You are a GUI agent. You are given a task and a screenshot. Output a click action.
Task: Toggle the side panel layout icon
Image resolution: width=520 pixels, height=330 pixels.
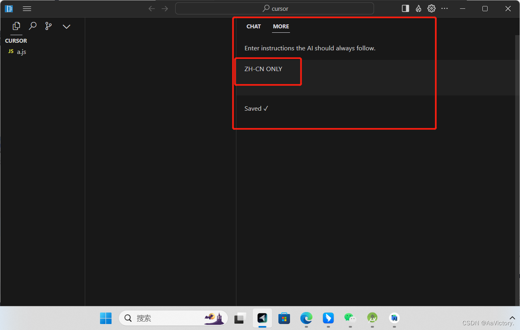click(406, 8)
